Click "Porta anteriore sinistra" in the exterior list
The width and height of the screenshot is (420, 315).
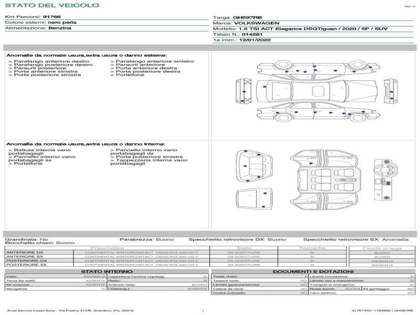[x=43, y=71]
